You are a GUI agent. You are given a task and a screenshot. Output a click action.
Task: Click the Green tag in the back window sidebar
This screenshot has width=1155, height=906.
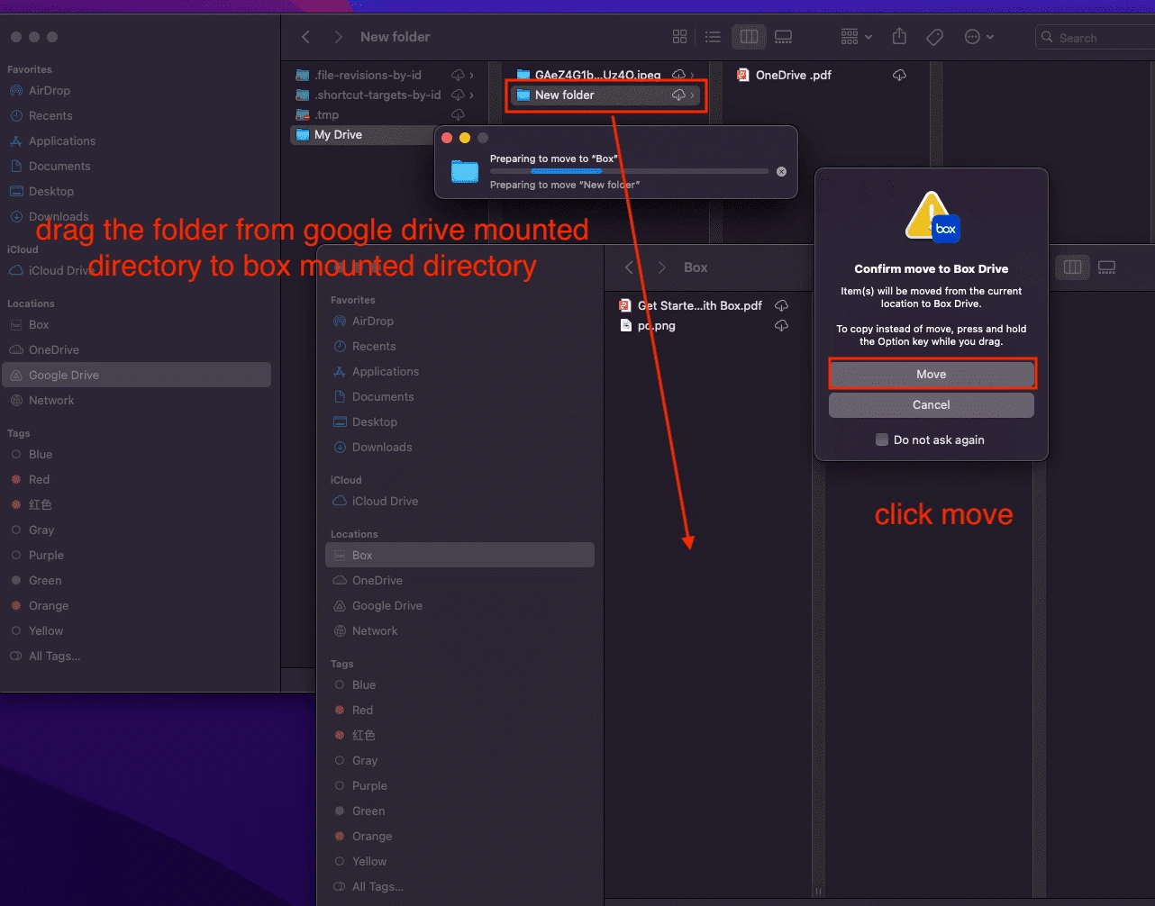pyautogui.click(x=44, y=580)
